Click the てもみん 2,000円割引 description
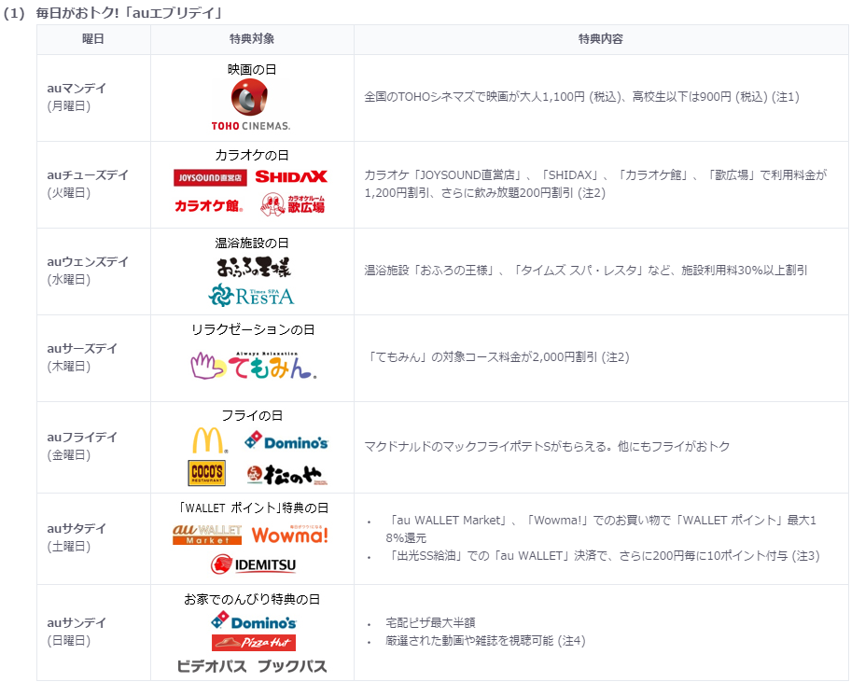The height and width of the screenshot is (682, 851). [496, 357]
